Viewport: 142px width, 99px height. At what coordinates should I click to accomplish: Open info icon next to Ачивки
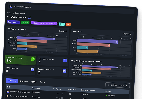[x=80, y=32]
